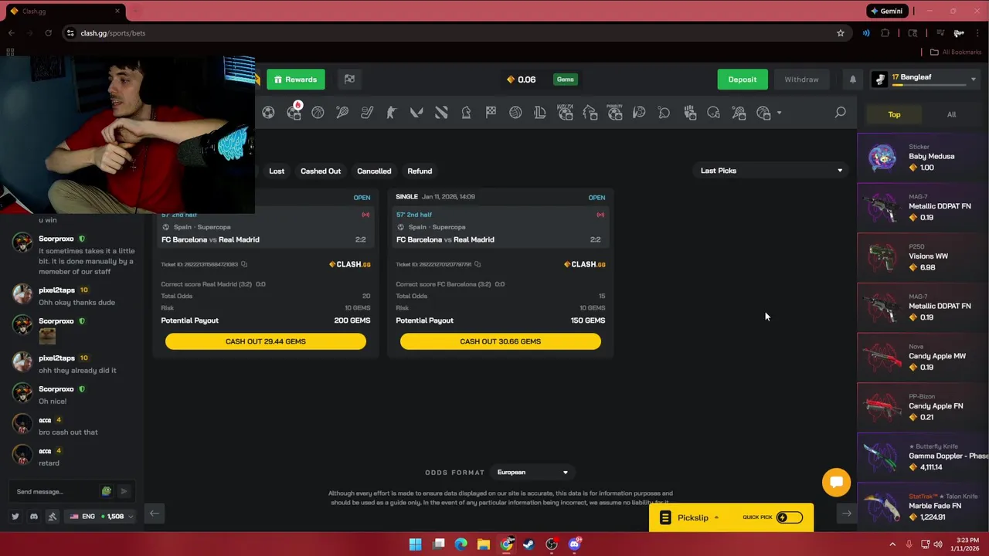
Task: Open the Baby Medusa sticker drop
Action: 923,158
